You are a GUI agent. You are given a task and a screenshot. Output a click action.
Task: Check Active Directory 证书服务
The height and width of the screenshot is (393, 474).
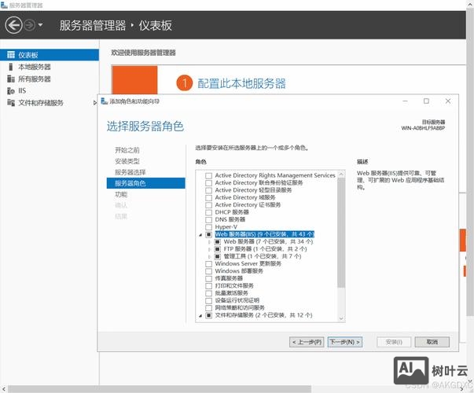pos(208,205)
